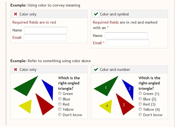Viewport: 175px width, 127px height.
Task: Click the Email field in the color-only form
Action: click(x=45, y=37)
